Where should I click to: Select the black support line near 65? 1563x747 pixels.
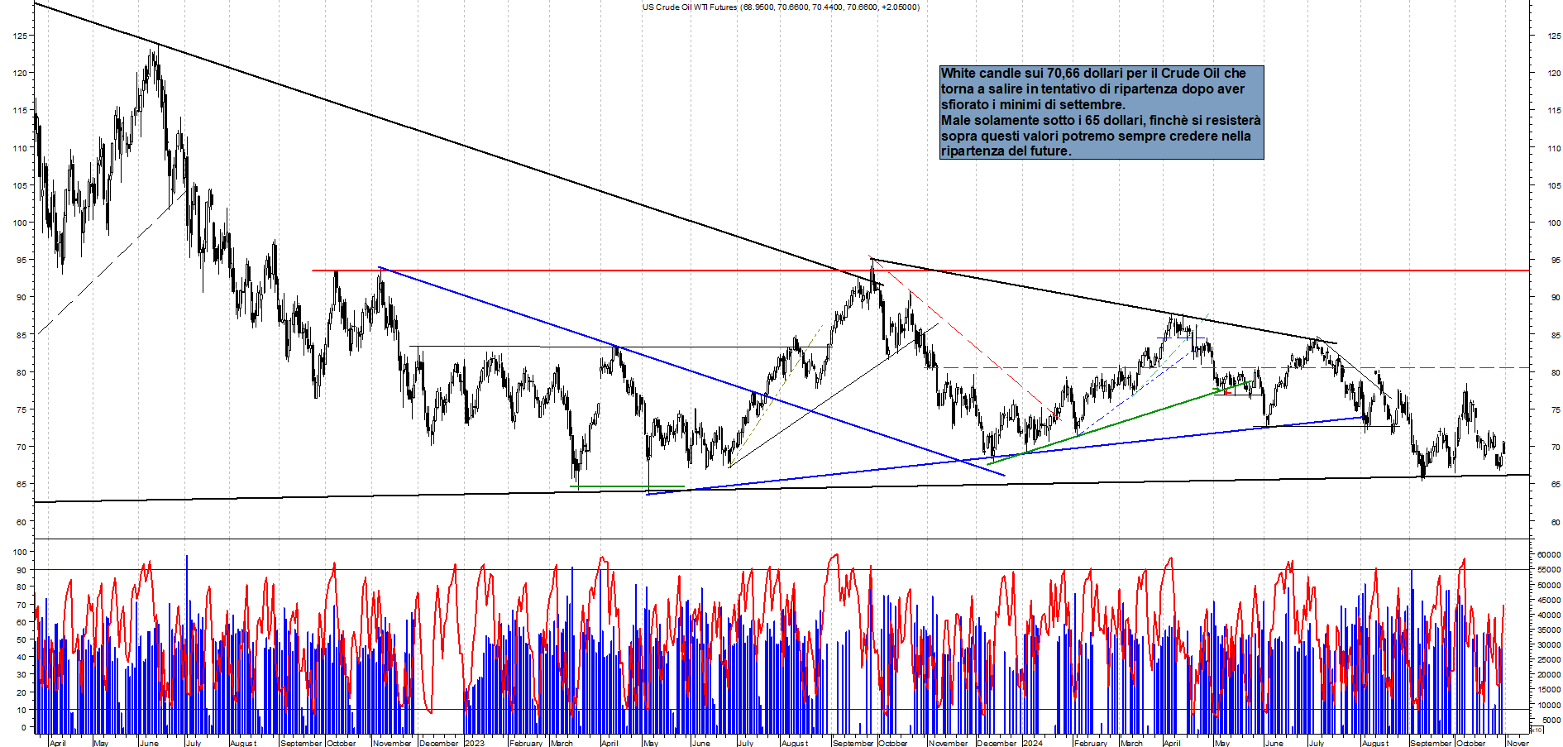(x=781, y=488)
